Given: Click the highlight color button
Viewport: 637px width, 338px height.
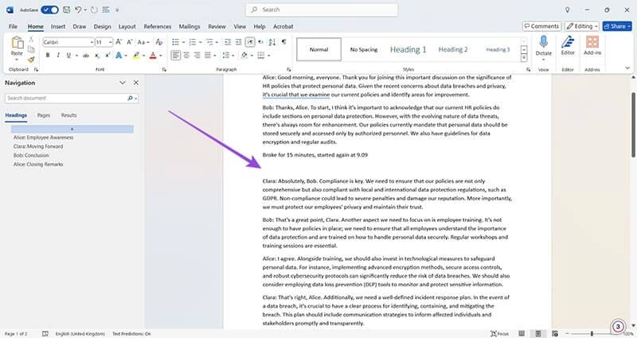Looking at the screenshot, I should point(136,55).
